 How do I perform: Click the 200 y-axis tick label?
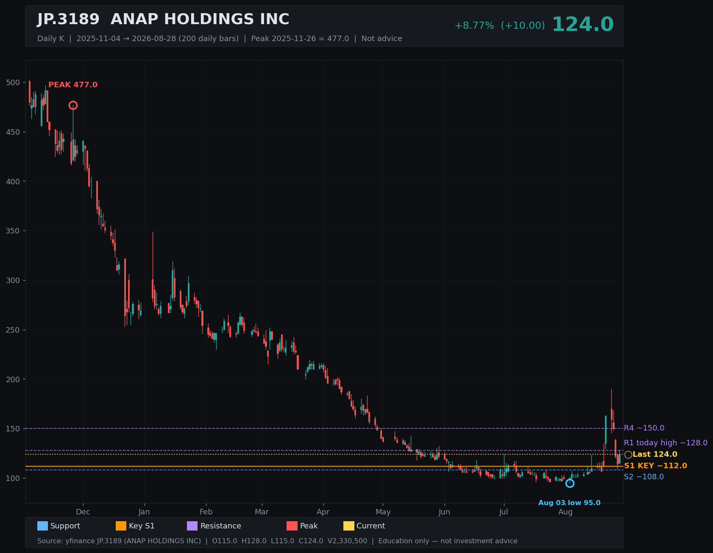tap(13, 379)
